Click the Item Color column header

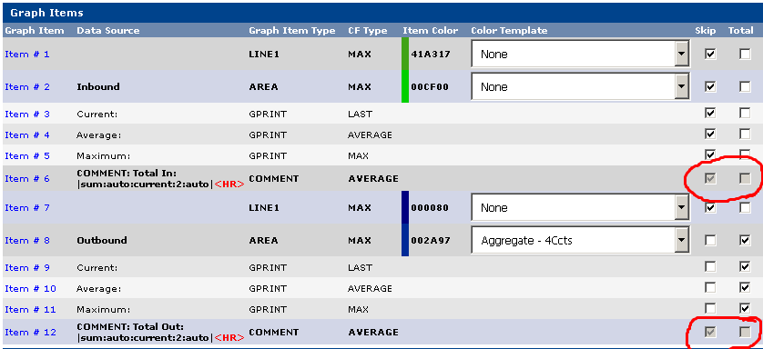[x=430, y=31]
